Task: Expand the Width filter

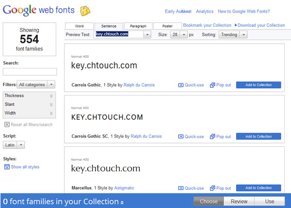Action: pos(51,113)
